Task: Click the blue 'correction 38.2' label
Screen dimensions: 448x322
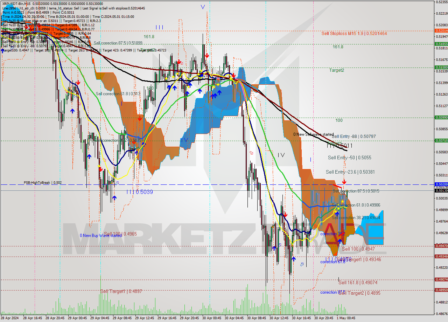Action: coord(333,234)
